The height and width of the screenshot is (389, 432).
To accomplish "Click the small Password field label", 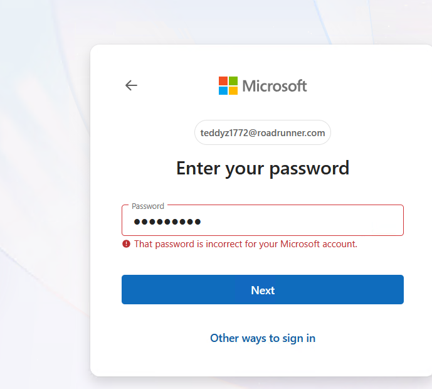I will point(148,206).
